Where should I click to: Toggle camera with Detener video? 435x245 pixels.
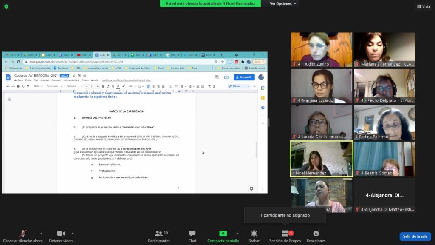pyautogui.click(x=61, y=236)
